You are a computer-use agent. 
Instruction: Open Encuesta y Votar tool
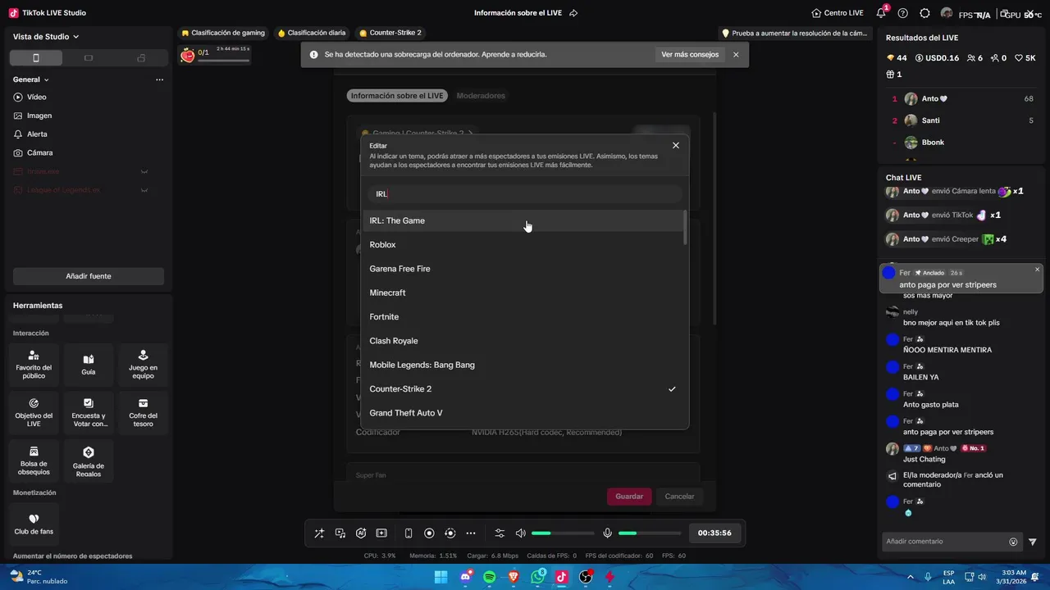click(x=89, y=413)
